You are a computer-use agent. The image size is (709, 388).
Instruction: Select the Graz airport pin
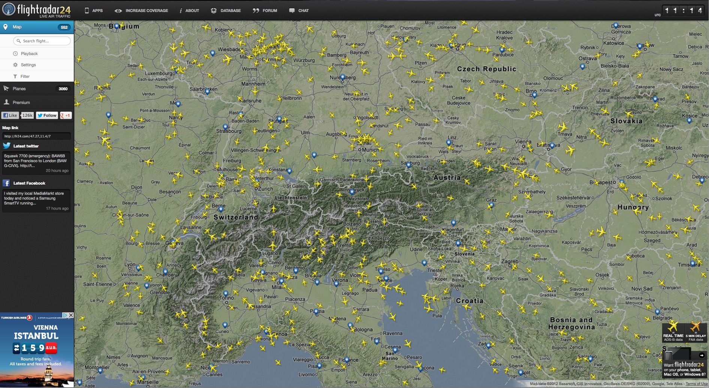click(491, 205)
